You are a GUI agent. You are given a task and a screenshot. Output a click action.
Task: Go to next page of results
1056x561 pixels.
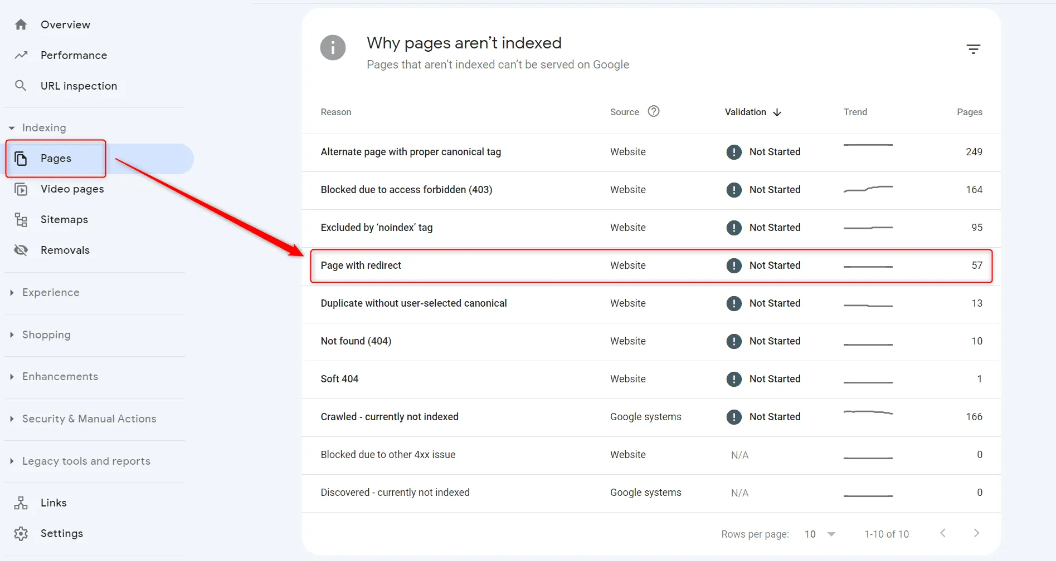976,533
